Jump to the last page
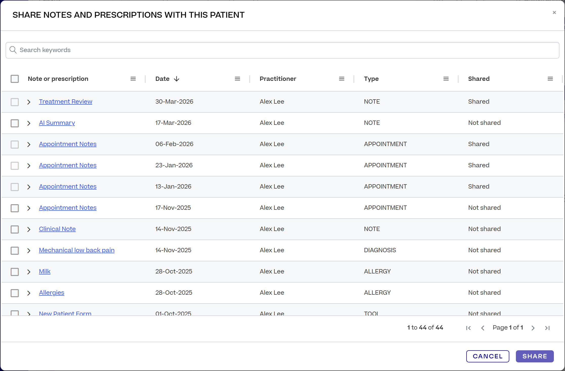Screen dimensions: 565x371 547,328
